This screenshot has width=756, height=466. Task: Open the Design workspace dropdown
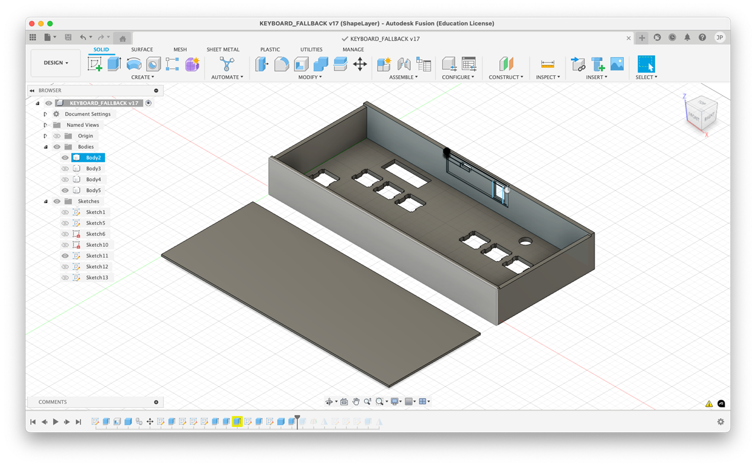[x=56, y=63]
